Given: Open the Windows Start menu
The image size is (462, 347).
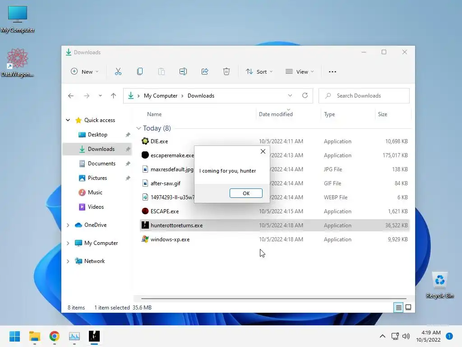Looking at the screenshot, I should click(x=15, y=336).
